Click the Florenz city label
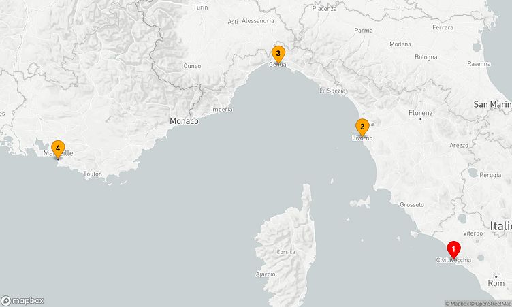 tap(421, 113)
